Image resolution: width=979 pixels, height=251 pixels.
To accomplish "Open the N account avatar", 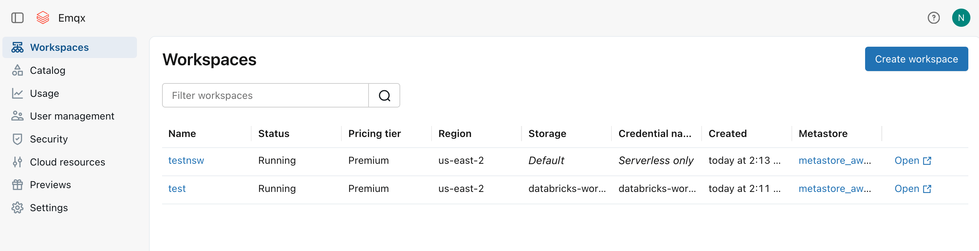I will coord(961,18).
